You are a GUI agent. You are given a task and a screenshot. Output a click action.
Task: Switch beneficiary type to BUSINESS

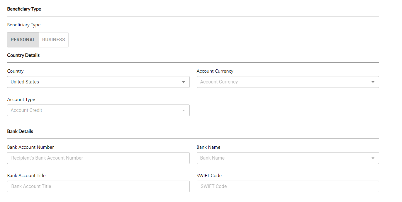(54, 40)
